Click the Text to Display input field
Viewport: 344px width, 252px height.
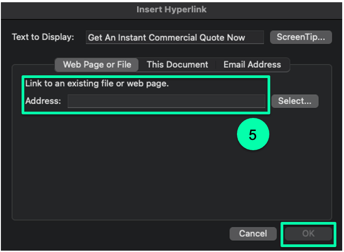click(174, 37)
